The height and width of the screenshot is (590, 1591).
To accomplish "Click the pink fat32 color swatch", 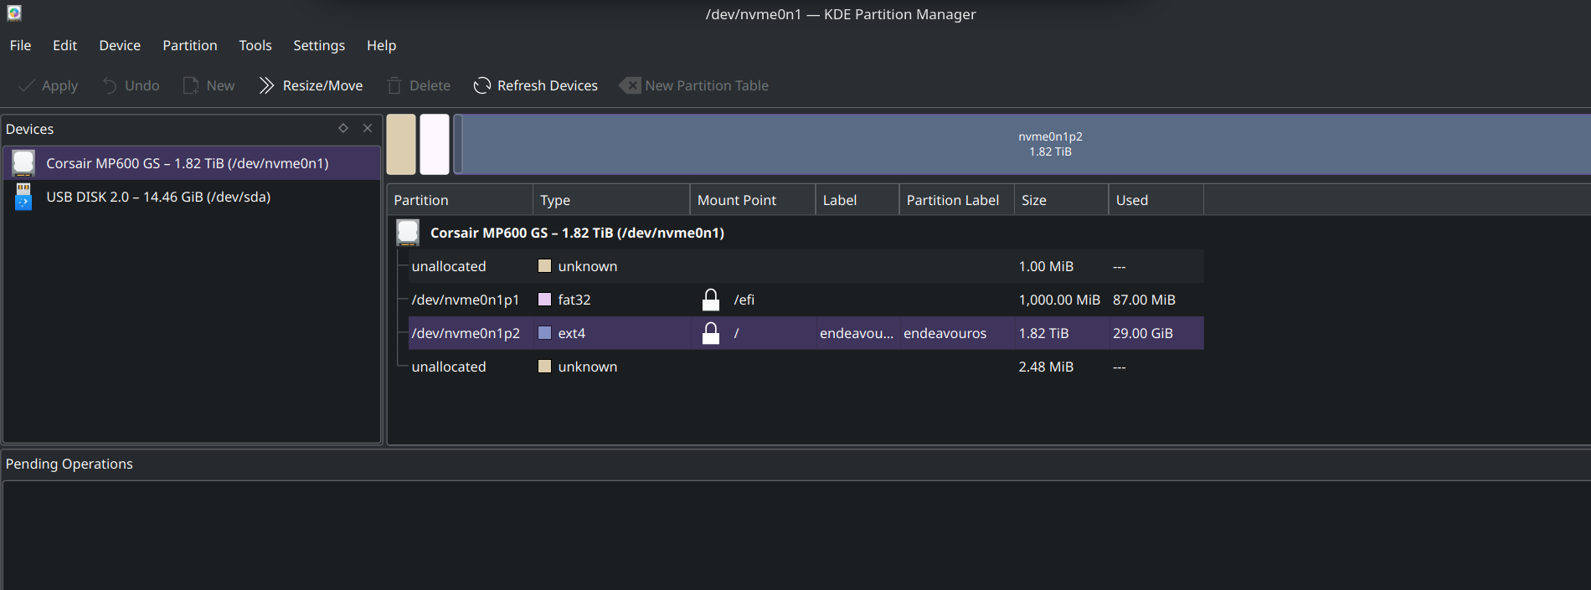I will point(544,300).
